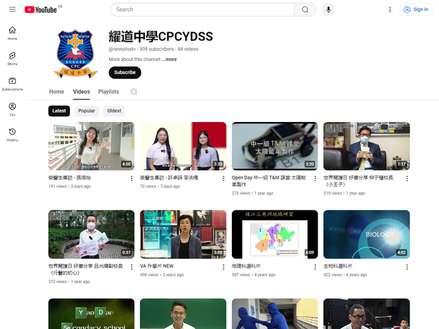Expand channel description with ...more
The image size is (439, 329).
(169, 60)
